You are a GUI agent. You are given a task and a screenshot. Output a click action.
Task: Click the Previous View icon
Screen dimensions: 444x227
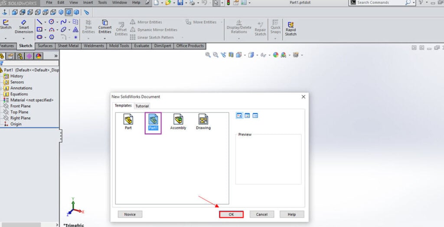(x=223, y=55)
